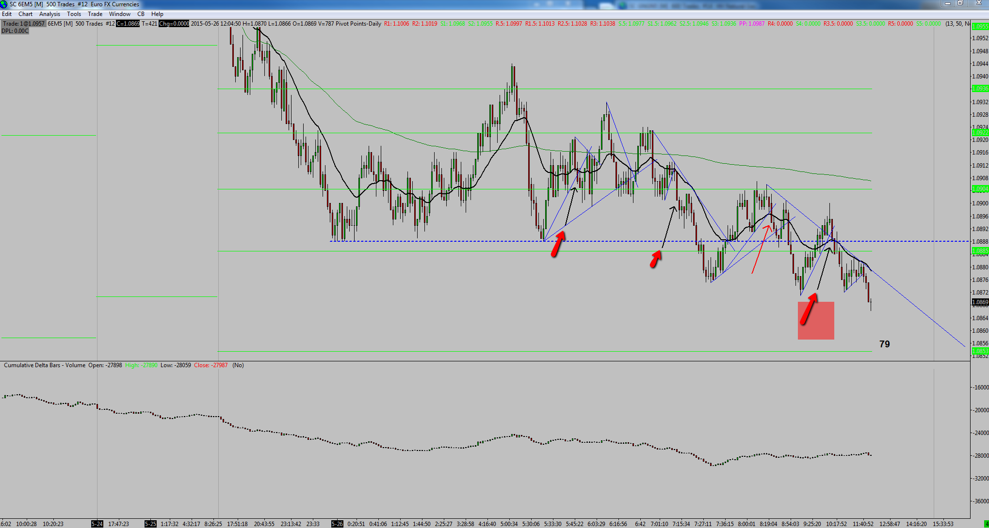This screenshot has height=528, width=989.
Task: Click the 'Open: -27898' delta value
Action: (105, 365)
